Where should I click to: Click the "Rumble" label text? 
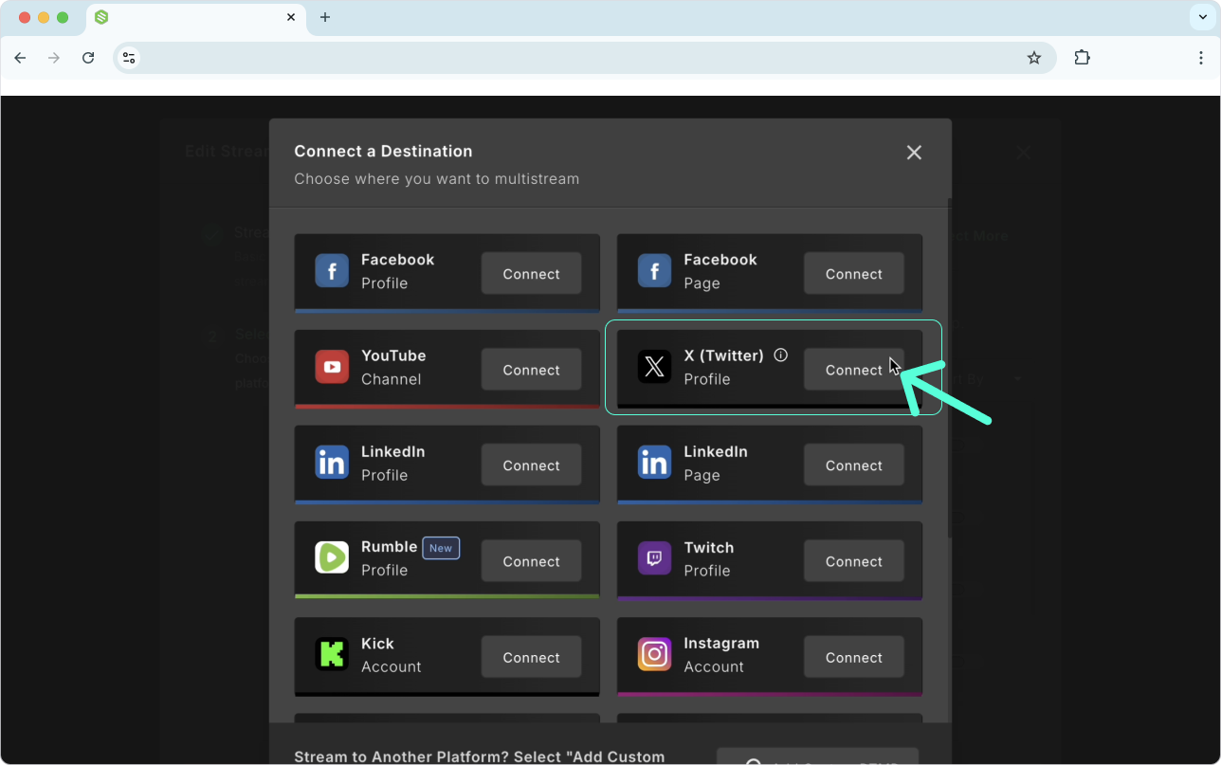coord(389,547)
